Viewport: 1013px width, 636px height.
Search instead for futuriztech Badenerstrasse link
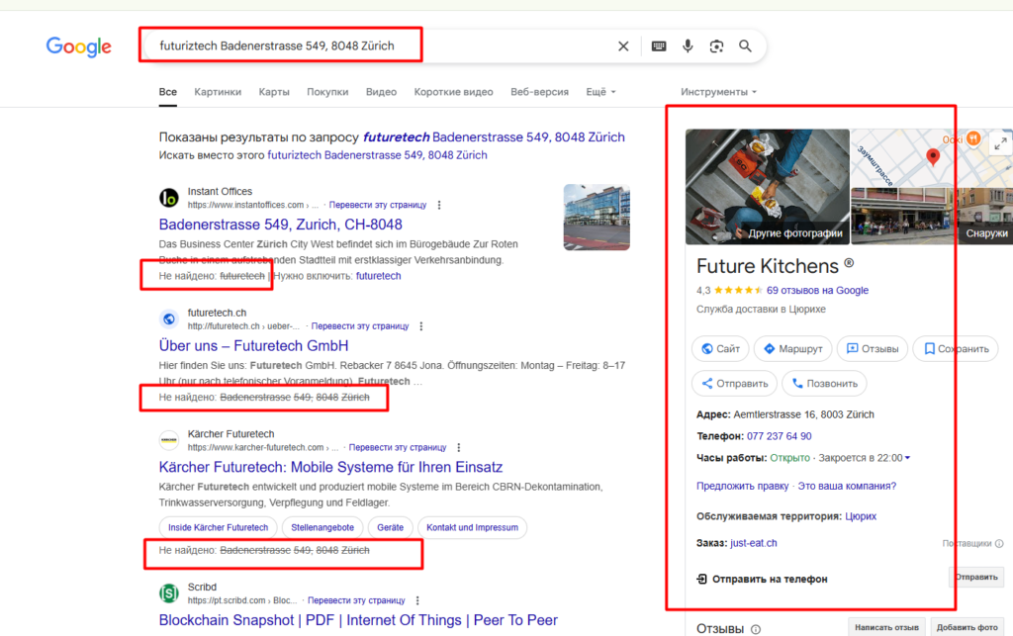(x=377, y=155)
